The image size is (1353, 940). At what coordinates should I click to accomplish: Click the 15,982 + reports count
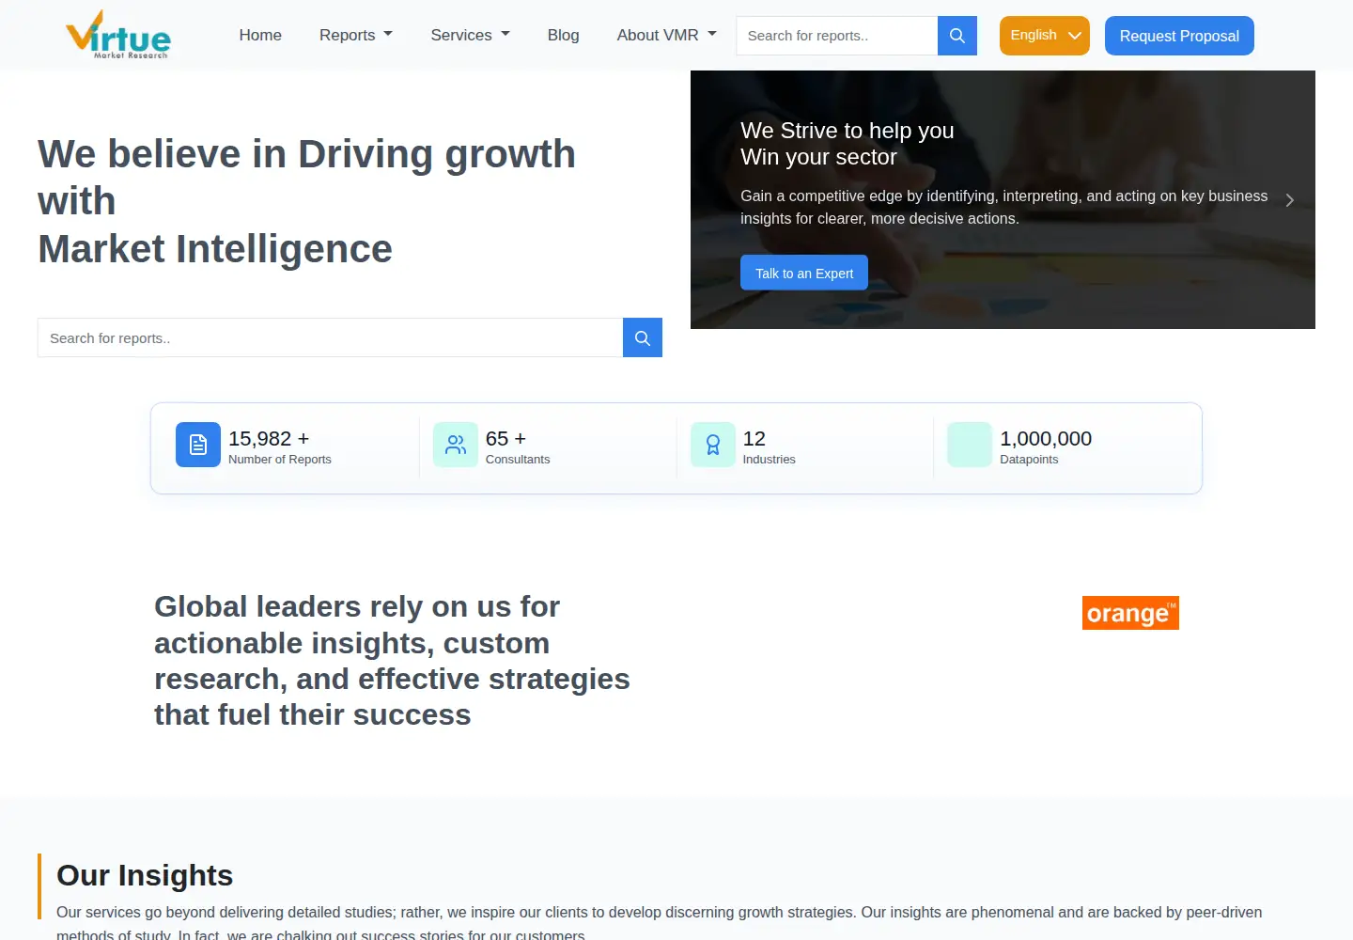[x=269, y=439]
